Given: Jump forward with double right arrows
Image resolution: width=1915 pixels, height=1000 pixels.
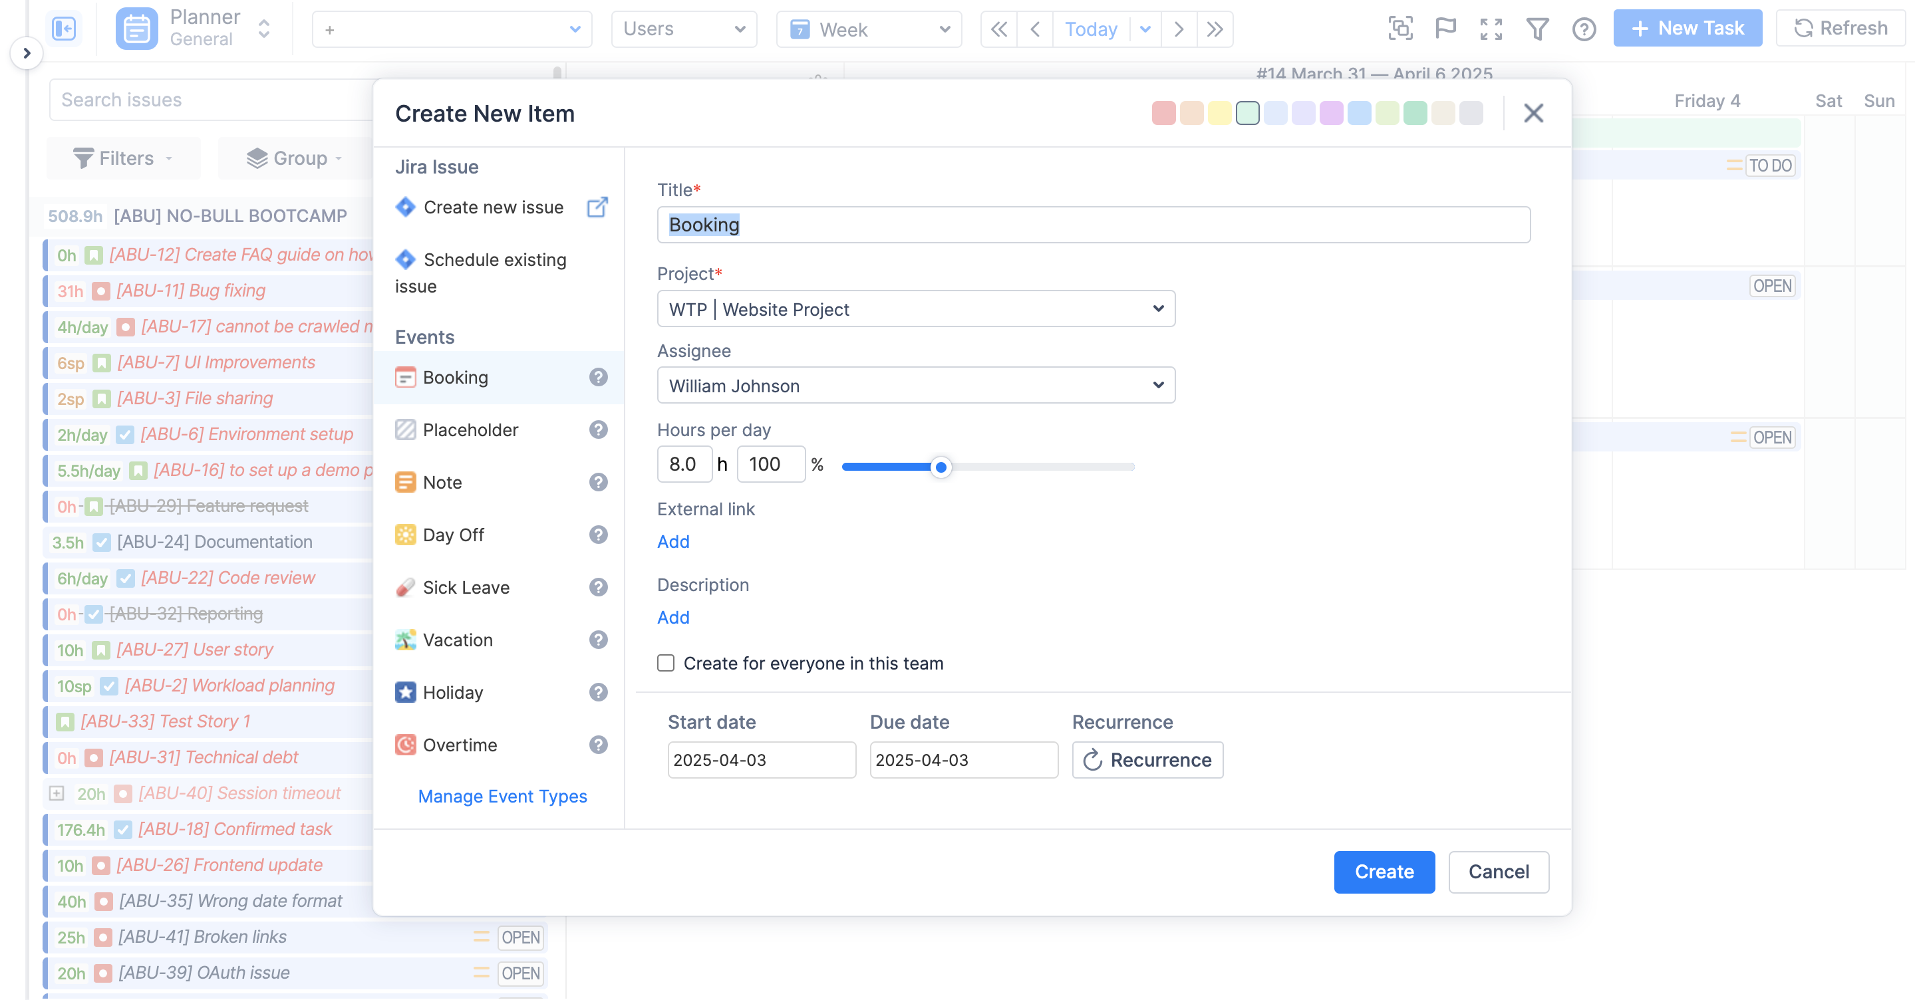Looking at the screenshot, I should click(1215, 29).
